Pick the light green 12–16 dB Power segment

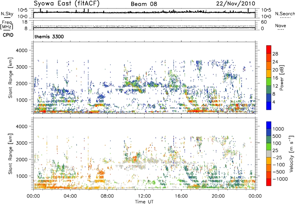(x=269, y=82)
